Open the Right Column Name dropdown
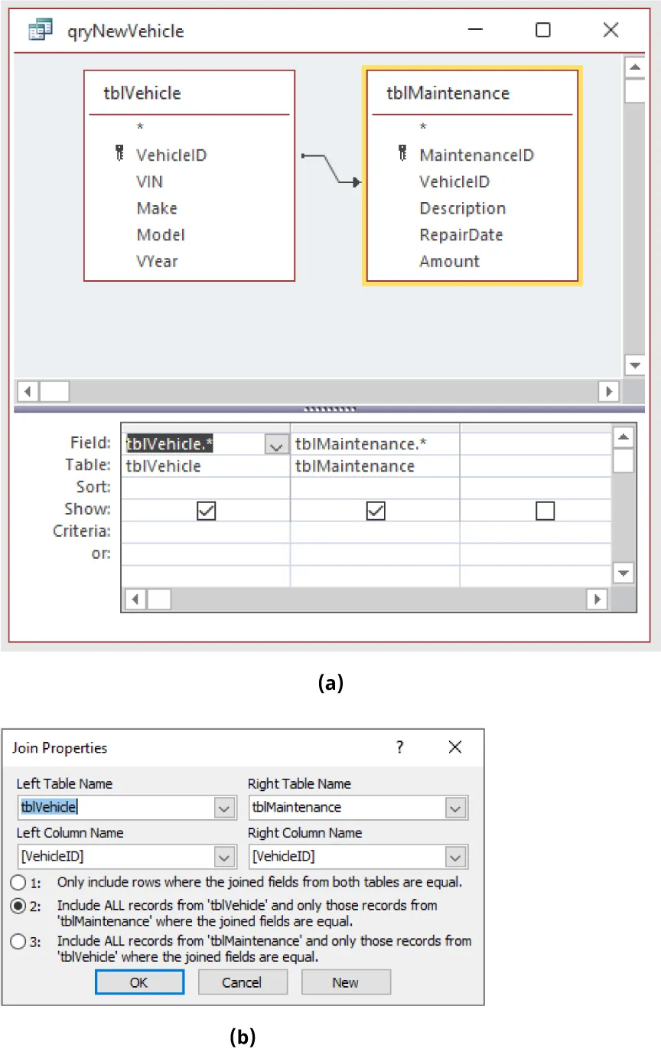 pos(456,857)
